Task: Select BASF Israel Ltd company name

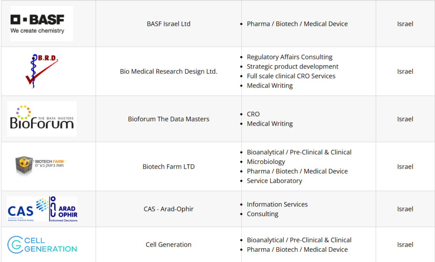Action: click(x=169, y=24)
